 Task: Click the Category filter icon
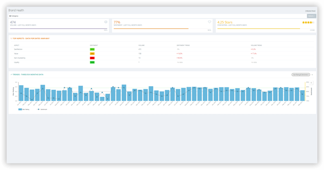click(x=10, y=16)
